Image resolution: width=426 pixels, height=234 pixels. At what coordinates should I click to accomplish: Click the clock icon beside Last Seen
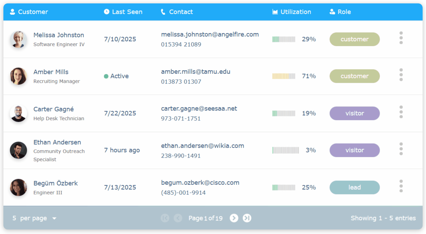(x=107, y=12)
